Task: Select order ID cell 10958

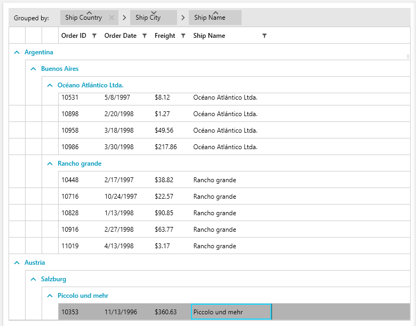Action: (70, 131)
